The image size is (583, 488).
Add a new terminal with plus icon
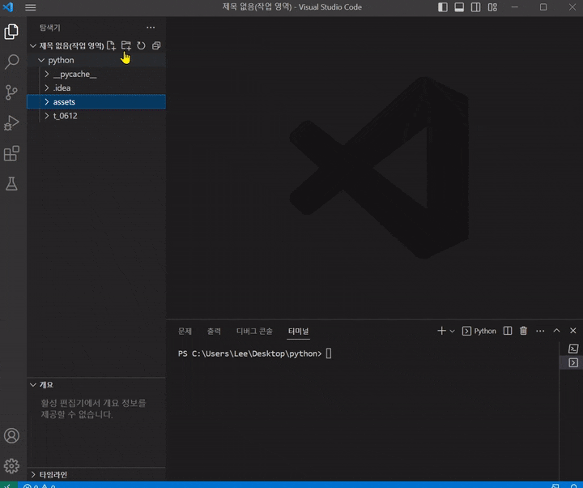click(441, 331)
